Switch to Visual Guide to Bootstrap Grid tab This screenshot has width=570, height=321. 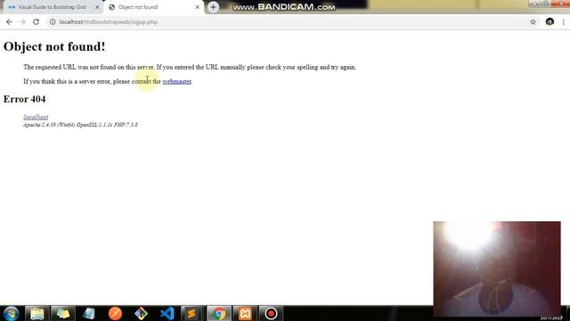tap(52, 7)
